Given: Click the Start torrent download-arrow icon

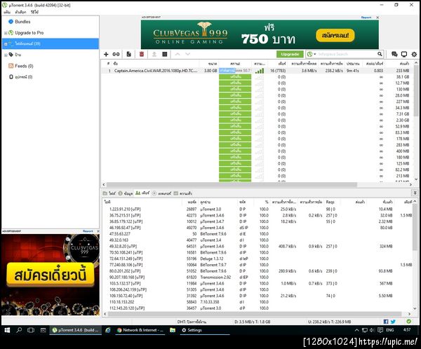Looking at the screenshot, I should pos(154,54).
